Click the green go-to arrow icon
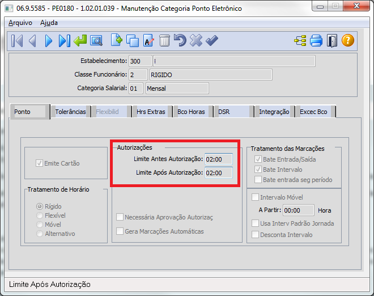This screenshot has height=296, width=374. tap(80, 41)
